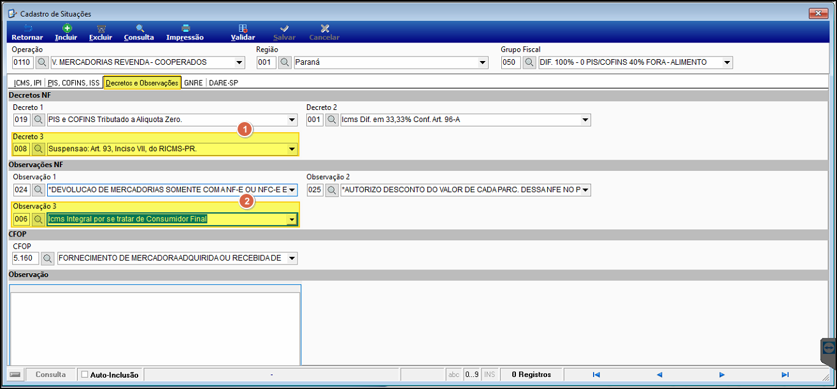Screen dimensions: 837x389
Task: Open the Operação search magnifier
Action: (x=41, y=62)
